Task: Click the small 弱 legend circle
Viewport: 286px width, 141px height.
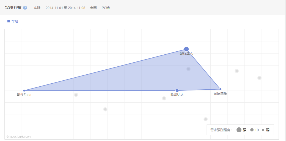Action: coord(263,130)
